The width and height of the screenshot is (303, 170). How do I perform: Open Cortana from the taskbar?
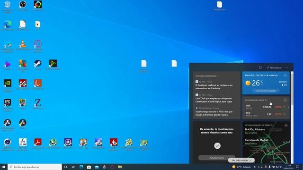[66, 167]
